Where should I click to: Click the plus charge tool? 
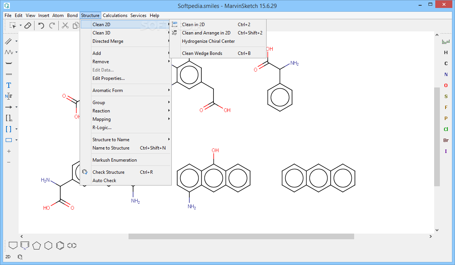tap(9, 151)
